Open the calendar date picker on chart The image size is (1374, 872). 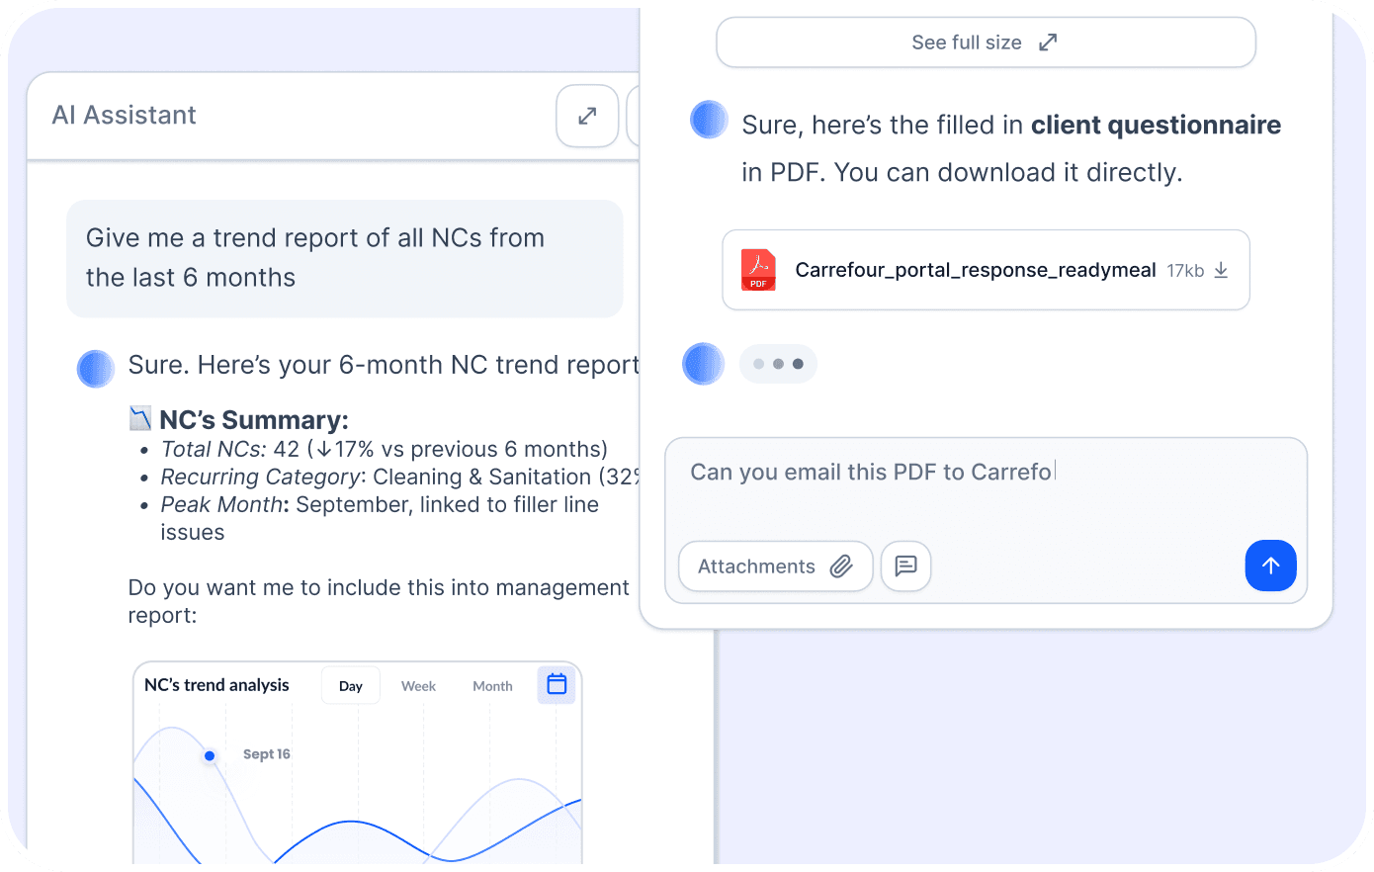tap(557, 684)
